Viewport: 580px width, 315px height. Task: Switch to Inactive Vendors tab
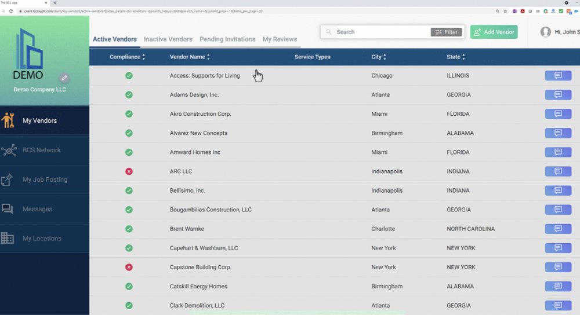point(168,39)
